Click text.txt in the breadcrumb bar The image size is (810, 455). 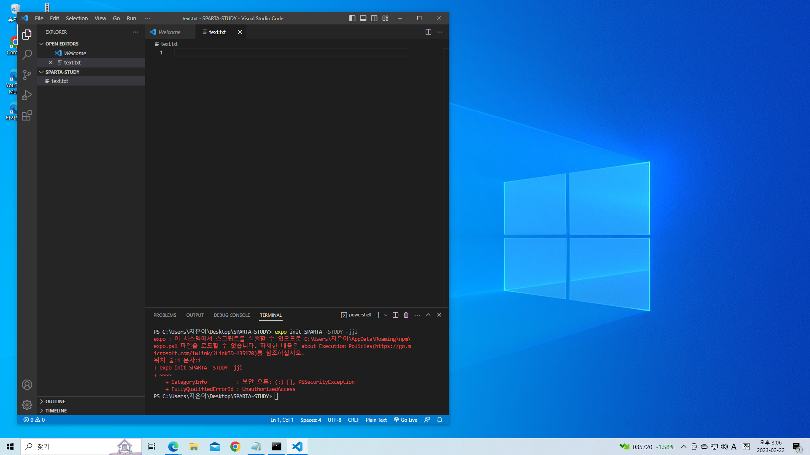pyautogui.click(x=166, y=44)
